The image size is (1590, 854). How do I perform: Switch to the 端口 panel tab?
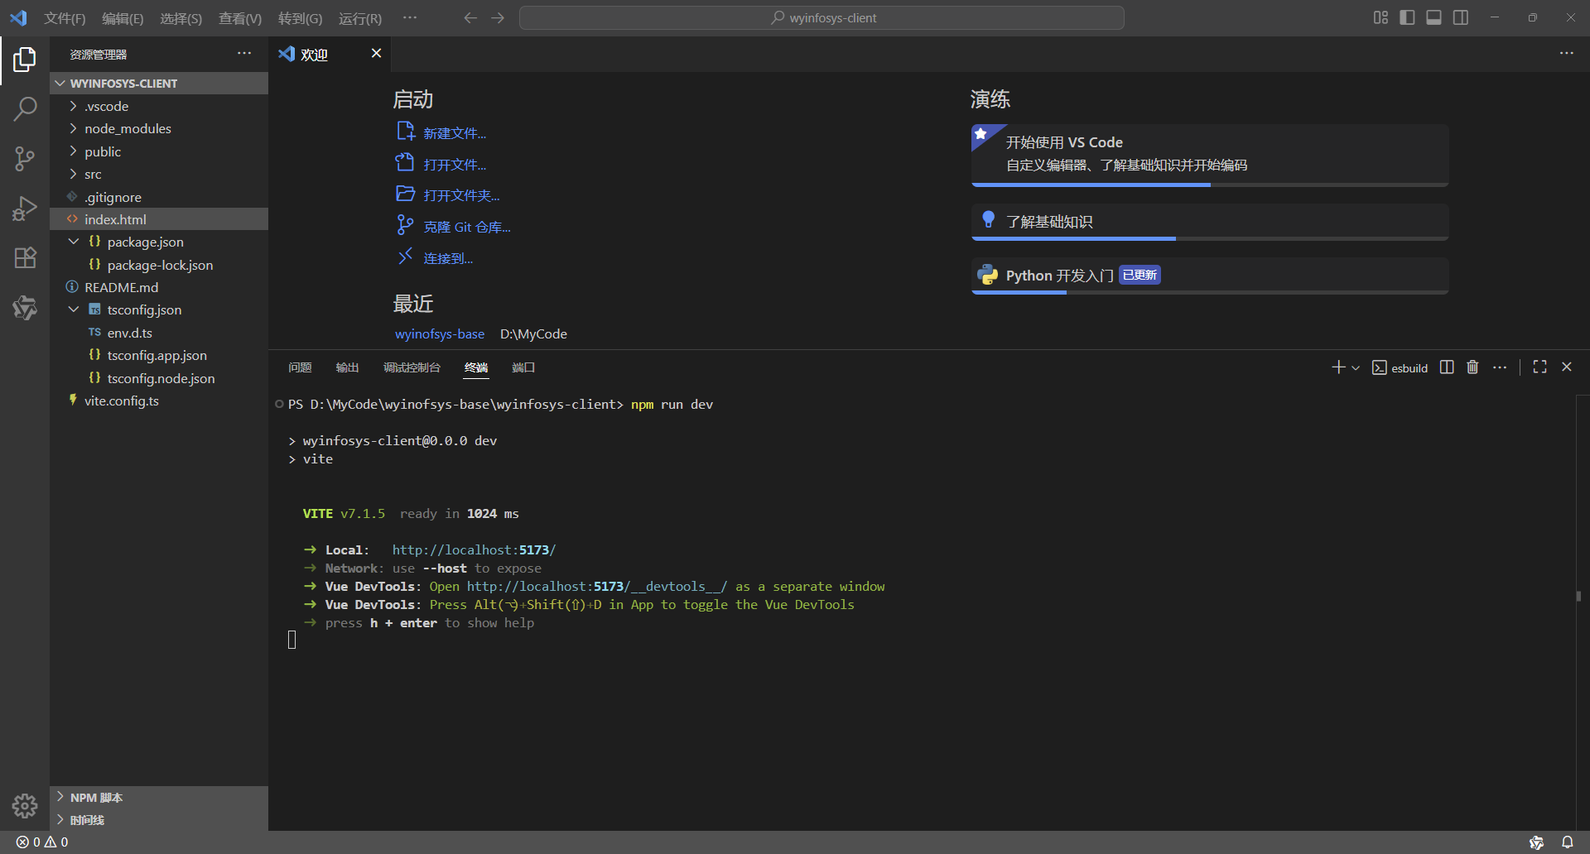(x=523, y=367)
